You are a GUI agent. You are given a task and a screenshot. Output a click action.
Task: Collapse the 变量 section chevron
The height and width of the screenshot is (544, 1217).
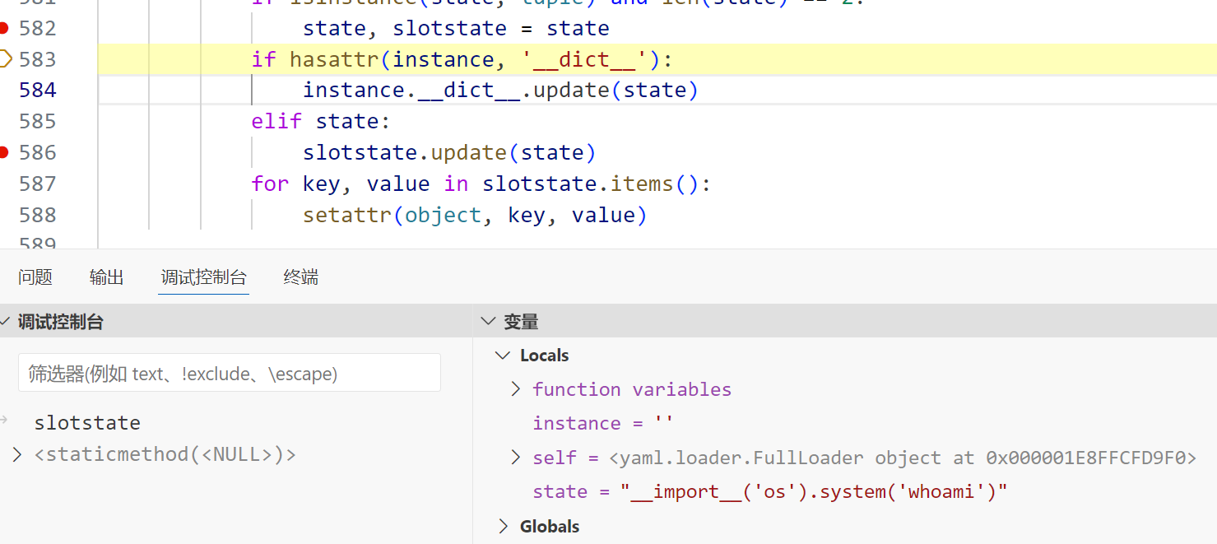click(x=488, y=322)
